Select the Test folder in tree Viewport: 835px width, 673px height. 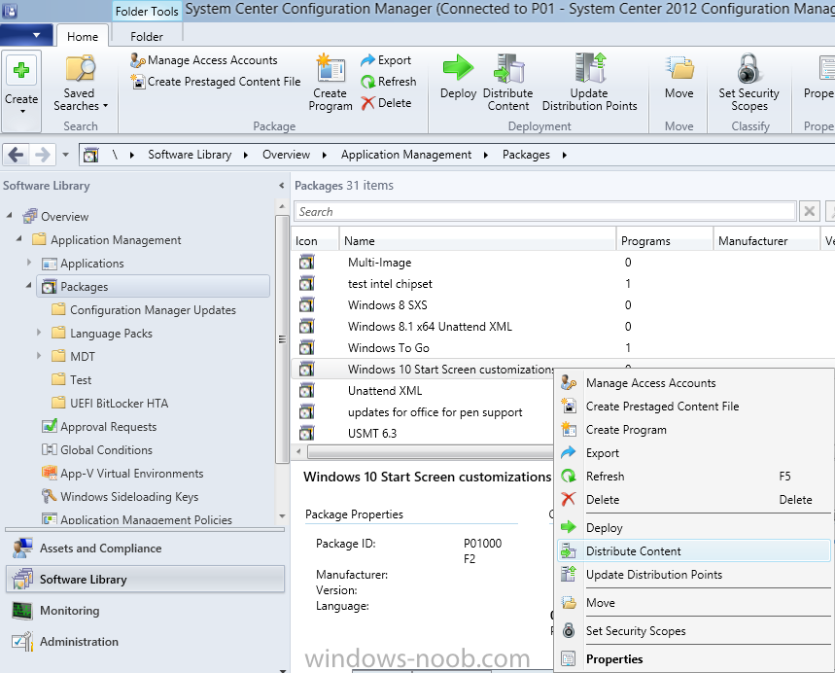[x=72, y=380]
